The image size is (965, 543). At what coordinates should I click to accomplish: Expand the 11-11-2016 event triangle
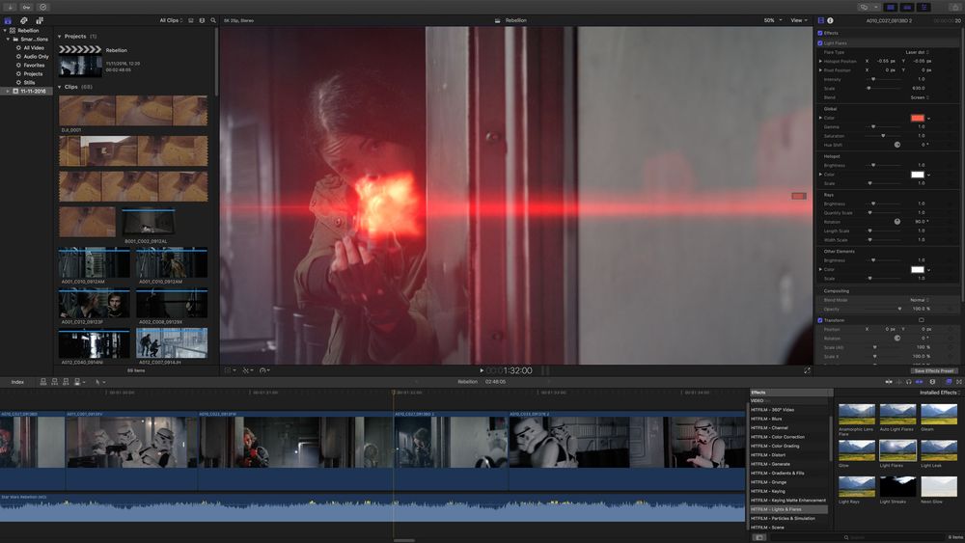(8, 91)
